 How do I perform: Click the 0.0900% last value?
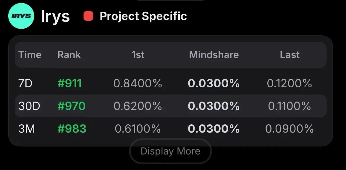click(289, 129)
